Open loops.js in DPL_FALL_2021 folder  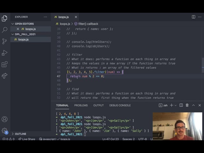coord(31,40)
